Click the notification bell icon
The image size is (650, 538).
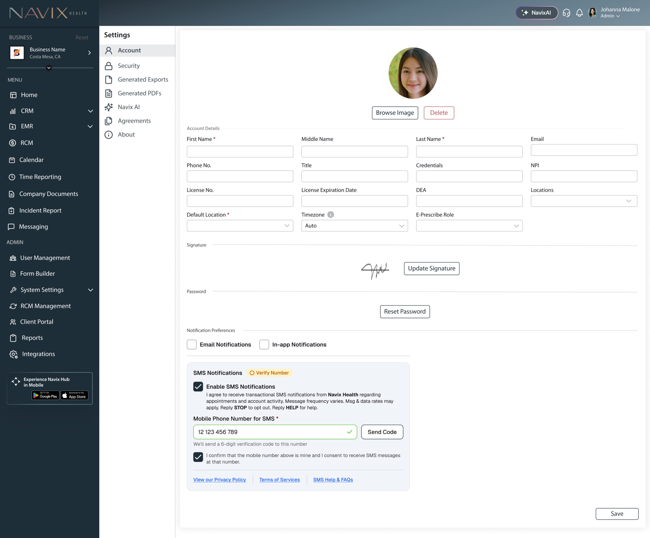coord(579,13)
